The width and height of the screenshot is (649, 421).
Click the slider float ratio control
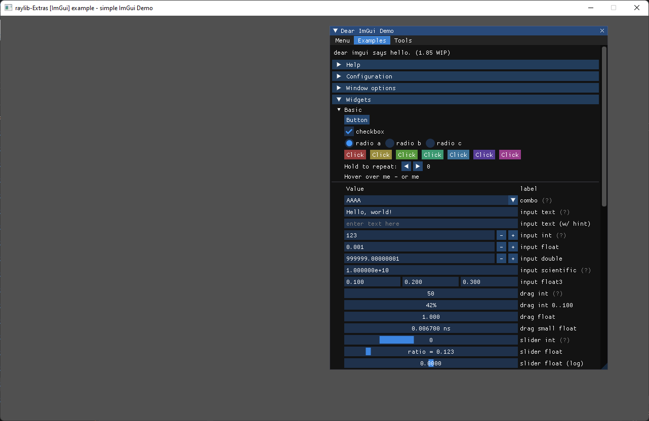click(x=430, y=352)
